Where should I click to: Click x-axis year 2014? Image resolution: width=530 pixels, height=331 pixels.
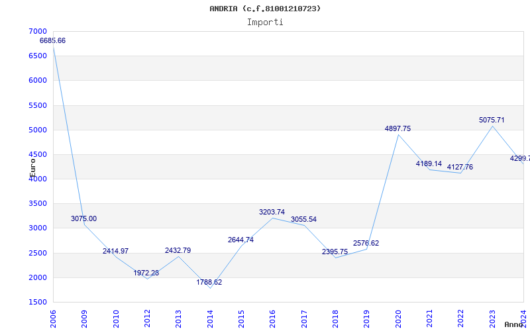point(209,319)
